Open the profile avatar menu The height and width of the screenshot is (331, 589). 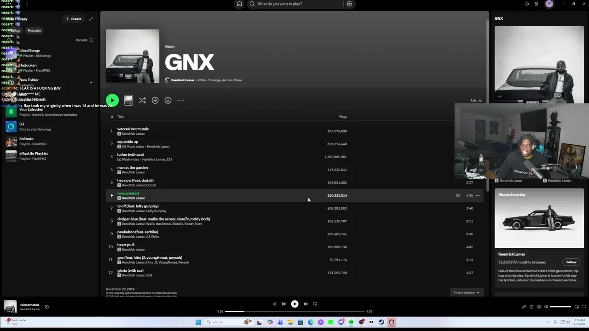549,4
